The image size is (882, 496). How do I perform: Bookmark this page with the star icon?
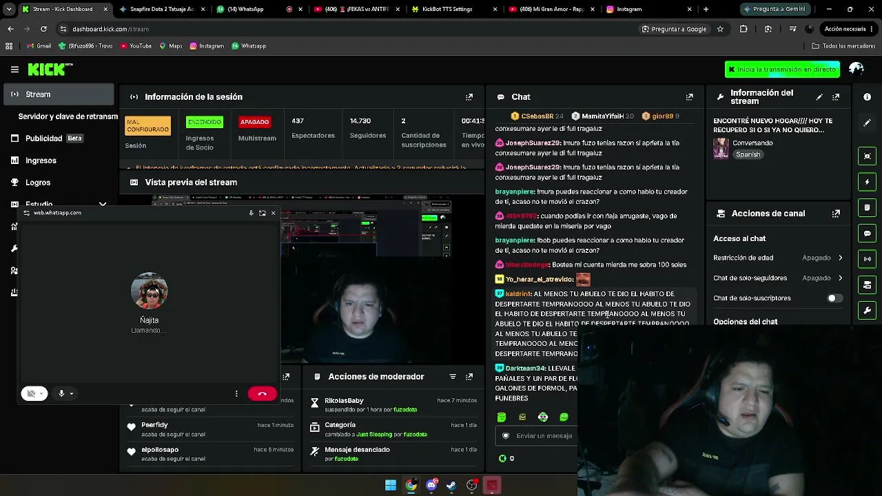pyautogui.click(x=720, y=29)
